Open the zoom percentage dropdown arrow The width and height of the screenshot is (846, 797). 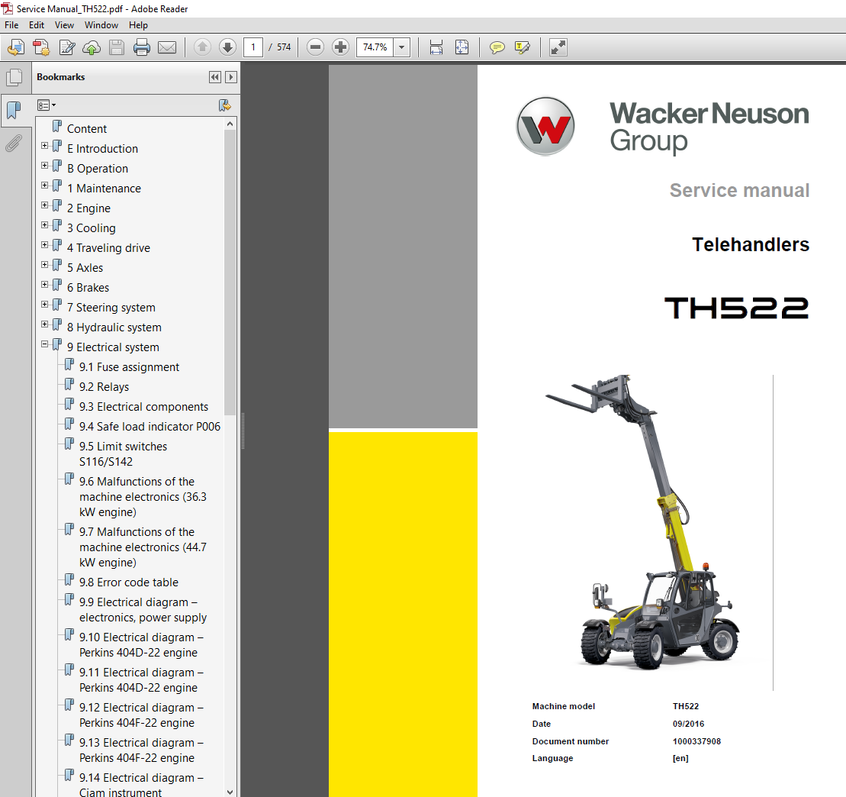tap(402, 47)
